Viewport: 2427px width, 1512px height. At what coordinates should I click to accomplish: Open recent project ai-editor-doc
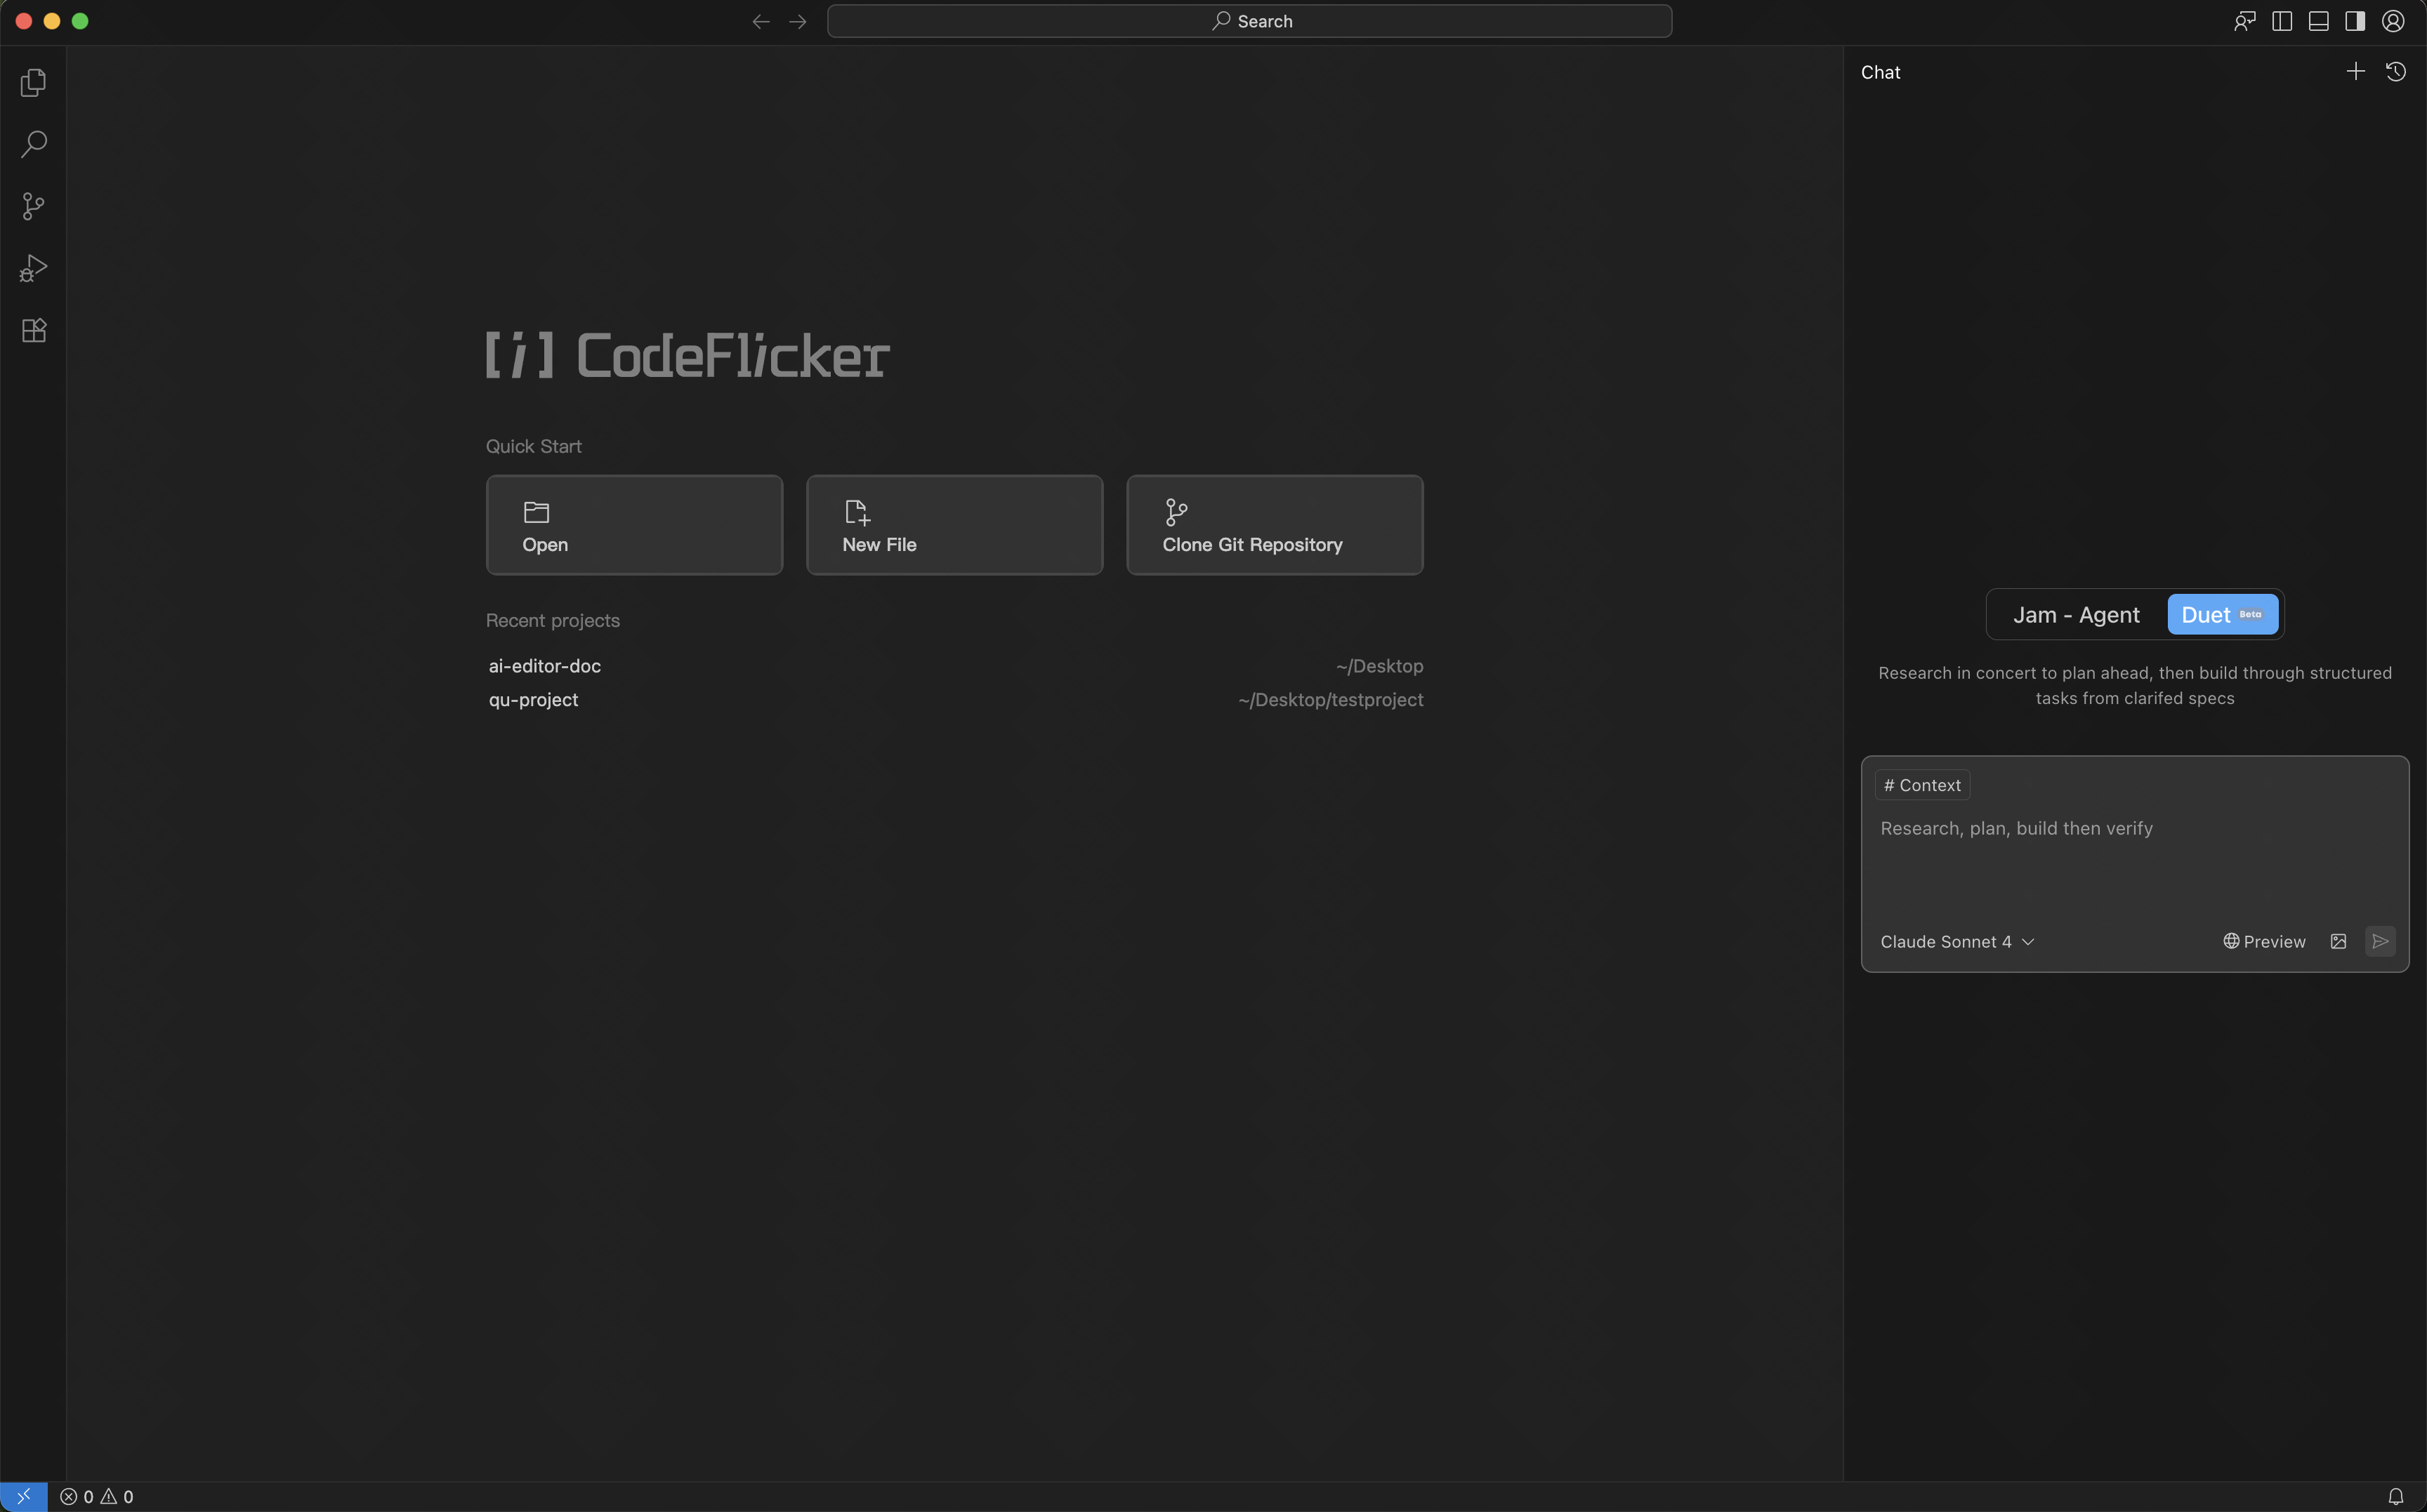coord(545,665)
